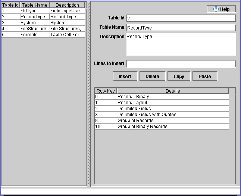Click the Details column header
The image size is (241, 196).
click(172, 91)
